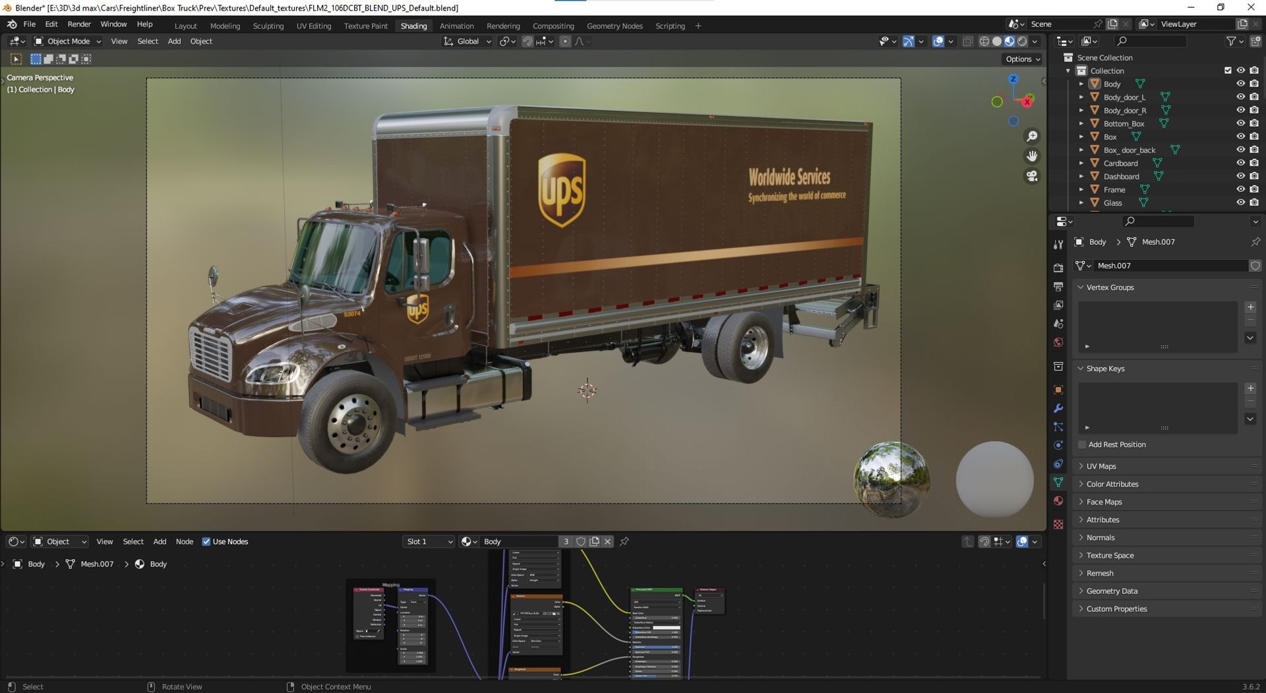Open the Modifiers properties tab

(1058, 408)
